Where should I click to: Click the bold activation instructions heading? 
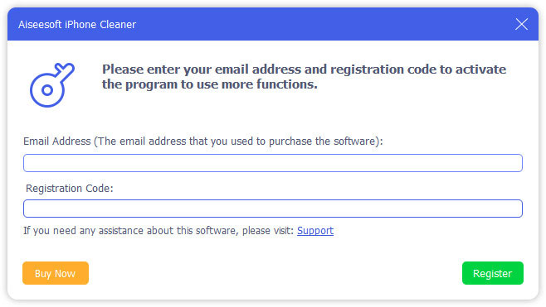coord(304,77)
